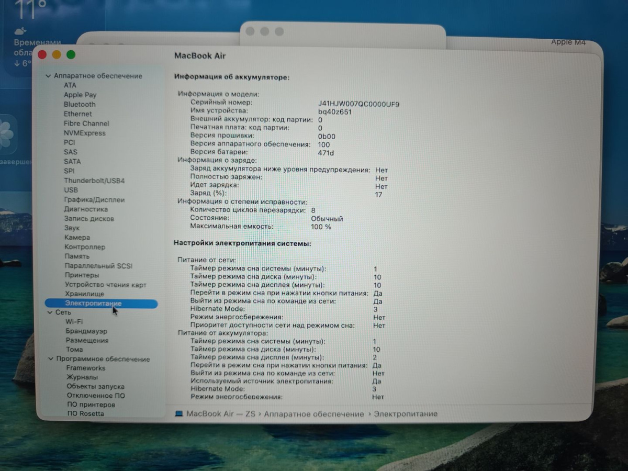Viewport: 628px width, 471px height.
Task: Click battery version value 471d
Action: [326, 153]
